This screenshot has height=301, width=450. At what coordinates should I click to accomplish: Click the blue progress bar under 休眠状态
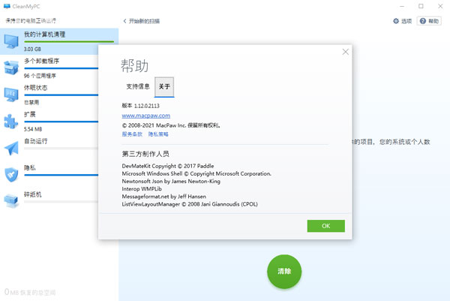tap(61, 95)
